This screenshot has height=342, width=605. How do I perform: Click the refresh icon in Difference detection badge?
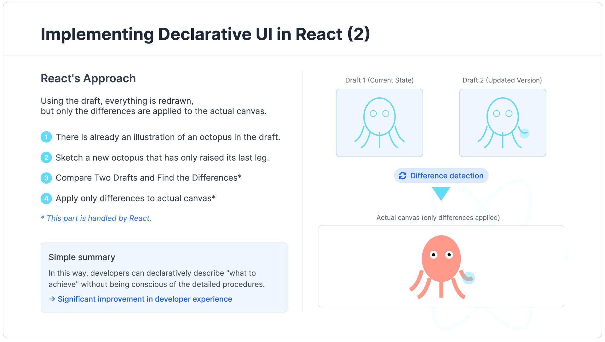(x=402, y=176)
